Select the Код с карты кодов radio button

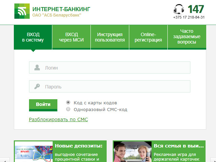click(x=68, y=102)
